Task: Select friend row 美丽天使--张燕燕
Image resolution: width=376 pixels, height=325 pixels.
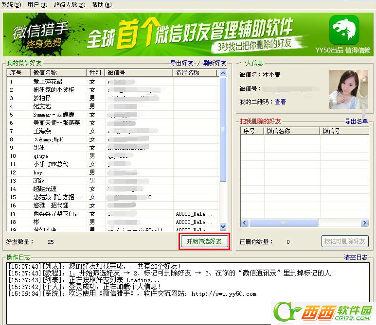Action: 113,123
